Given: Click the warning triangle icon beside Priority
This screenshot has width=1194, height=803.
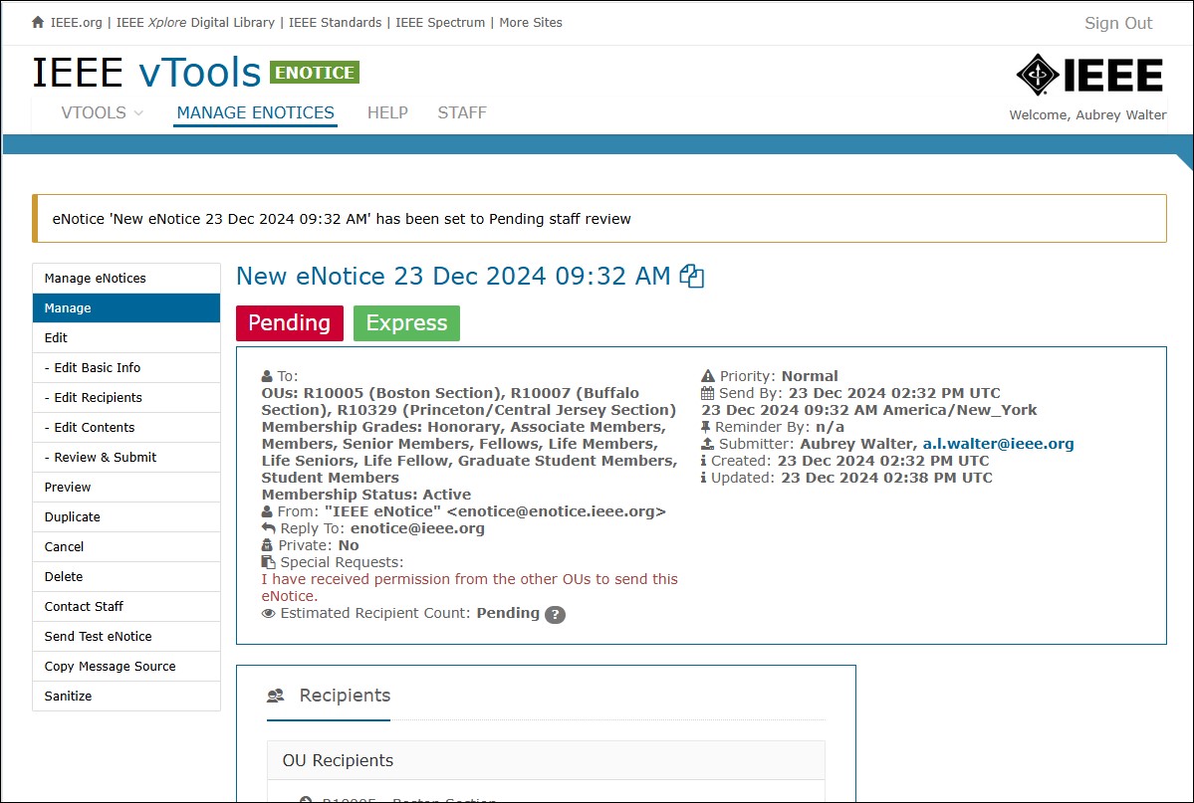Looking at the screenshot, I should tap(708, 376).
